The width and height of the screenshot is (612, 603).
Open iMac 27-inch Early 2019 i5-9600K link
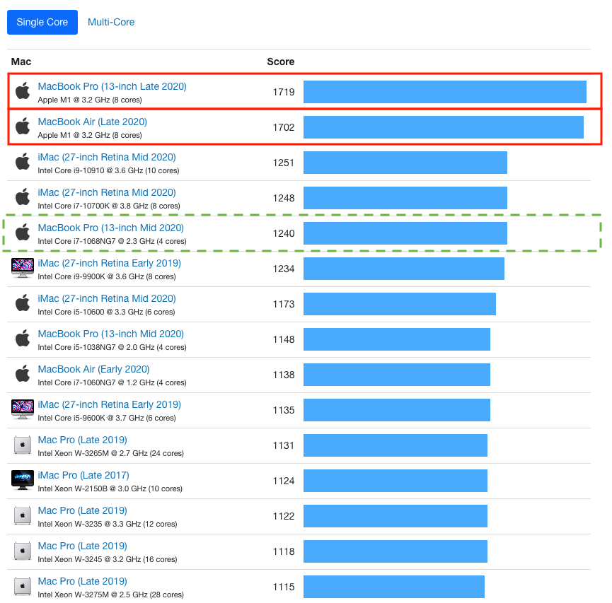click(109, 404)
